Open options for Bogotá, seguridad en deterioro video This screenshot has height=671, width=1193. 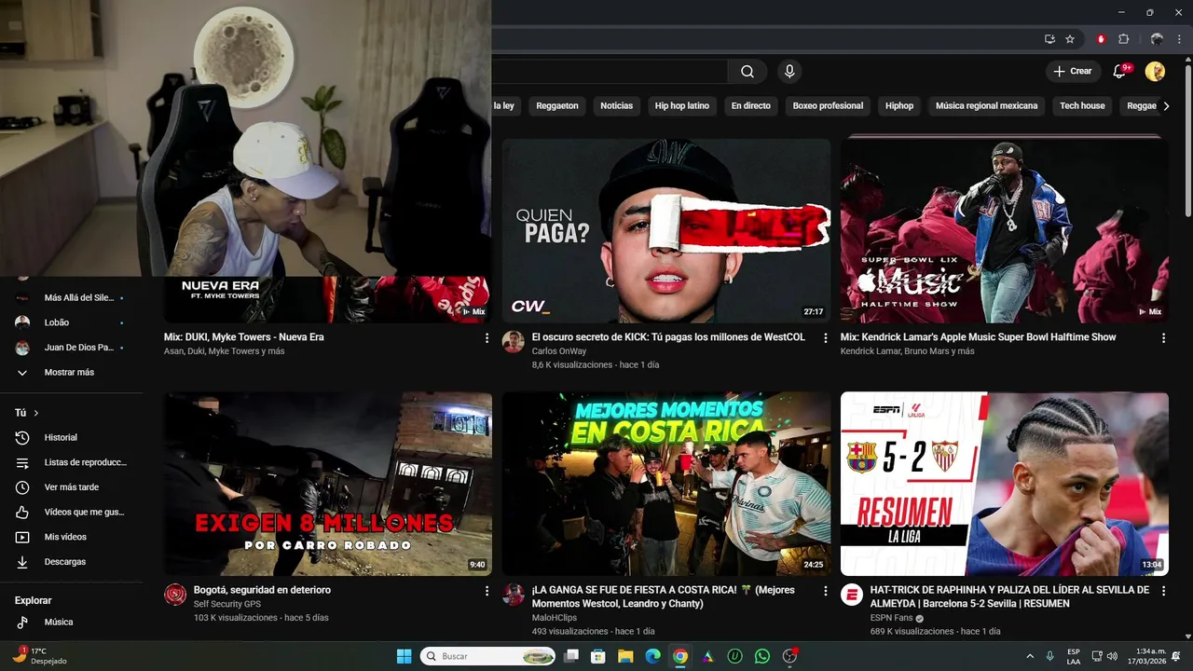[487, 591]
